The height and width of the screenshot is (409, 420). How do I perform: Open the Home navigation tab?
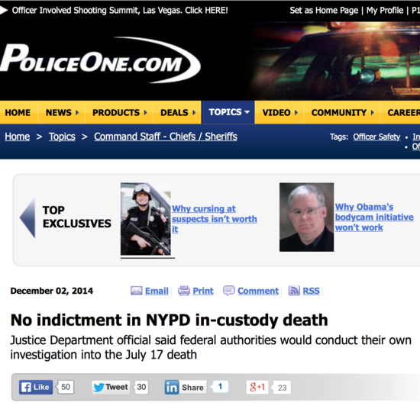click(18, 112)
